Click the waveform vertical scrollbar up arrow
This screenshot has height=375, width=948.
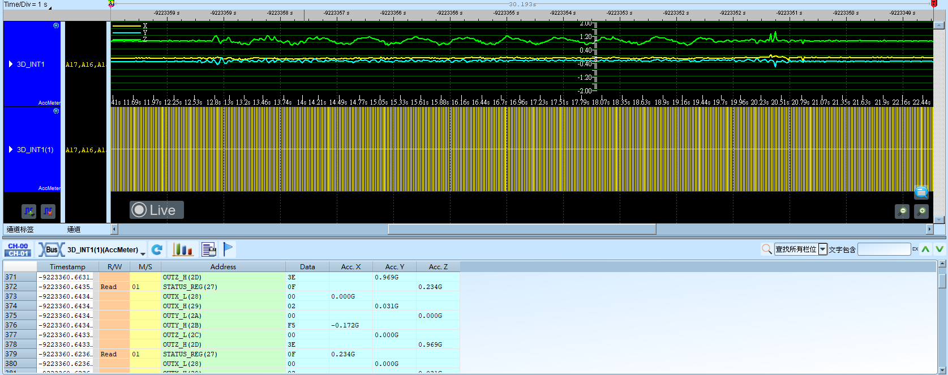[939, 25]
